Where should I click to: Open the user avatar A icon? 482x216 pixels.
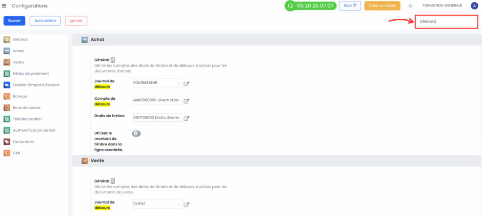tap(474, 6)
